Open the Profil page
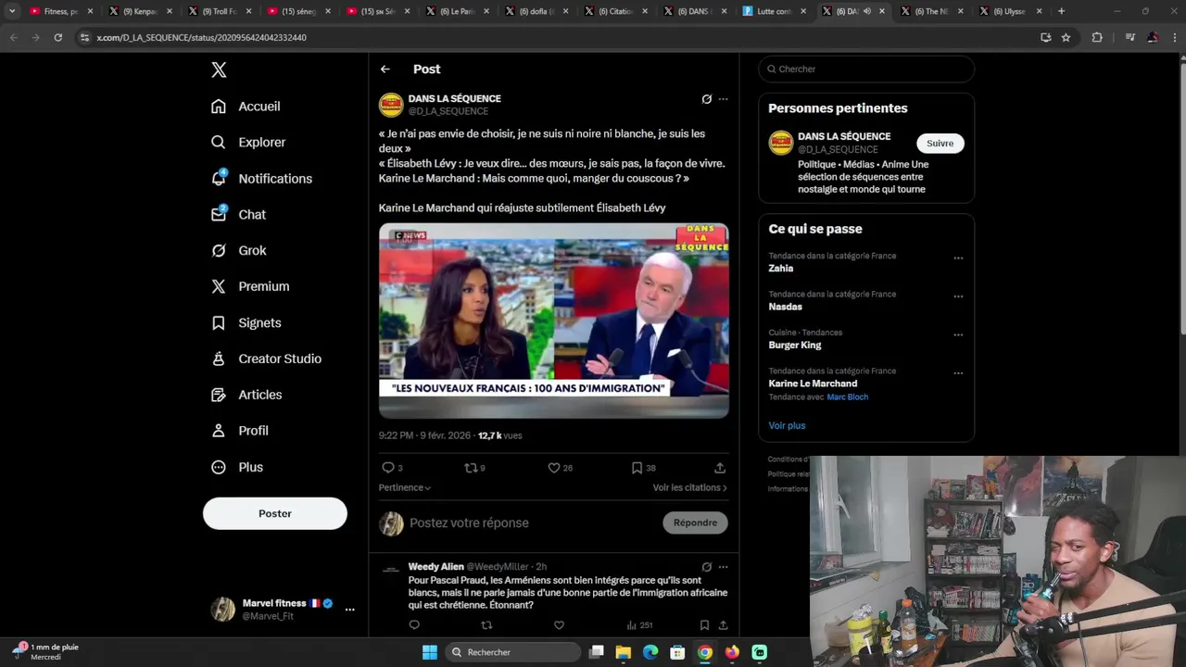Screen dimensions: 1186x667 [x=240, y=432]
